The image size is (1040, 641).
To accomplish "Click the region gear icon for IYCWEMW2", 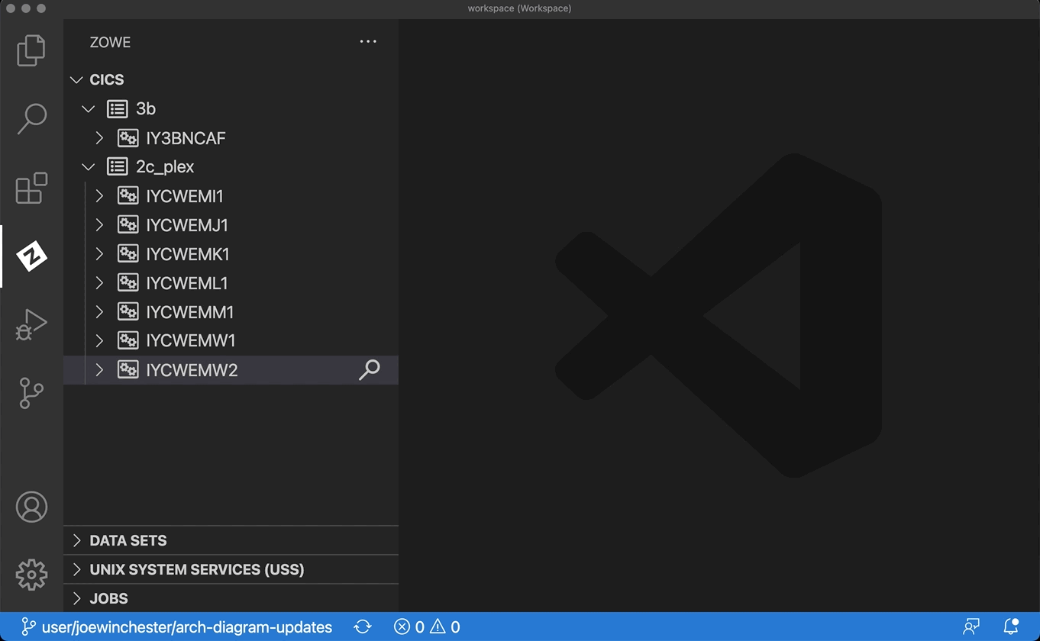I will pos(128,369).
